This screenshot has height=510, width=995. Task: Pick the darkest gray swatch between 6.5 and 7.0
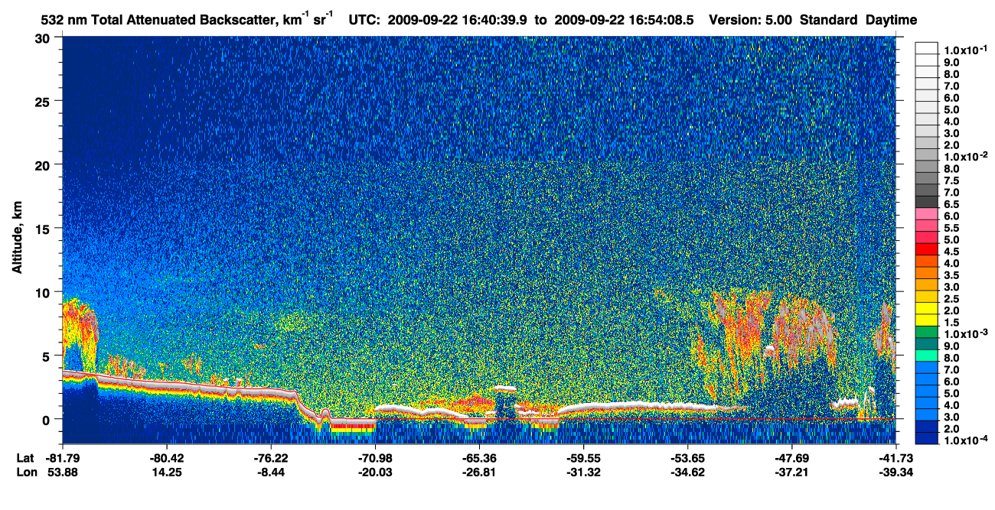927,202
